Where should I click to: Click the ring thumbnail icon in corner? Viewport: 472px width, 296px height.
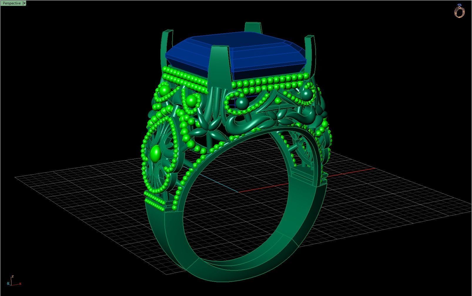pos(459,11)
